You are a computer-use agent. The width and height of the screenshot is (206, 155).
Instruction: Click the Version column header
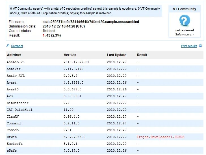tap(70, 55)
